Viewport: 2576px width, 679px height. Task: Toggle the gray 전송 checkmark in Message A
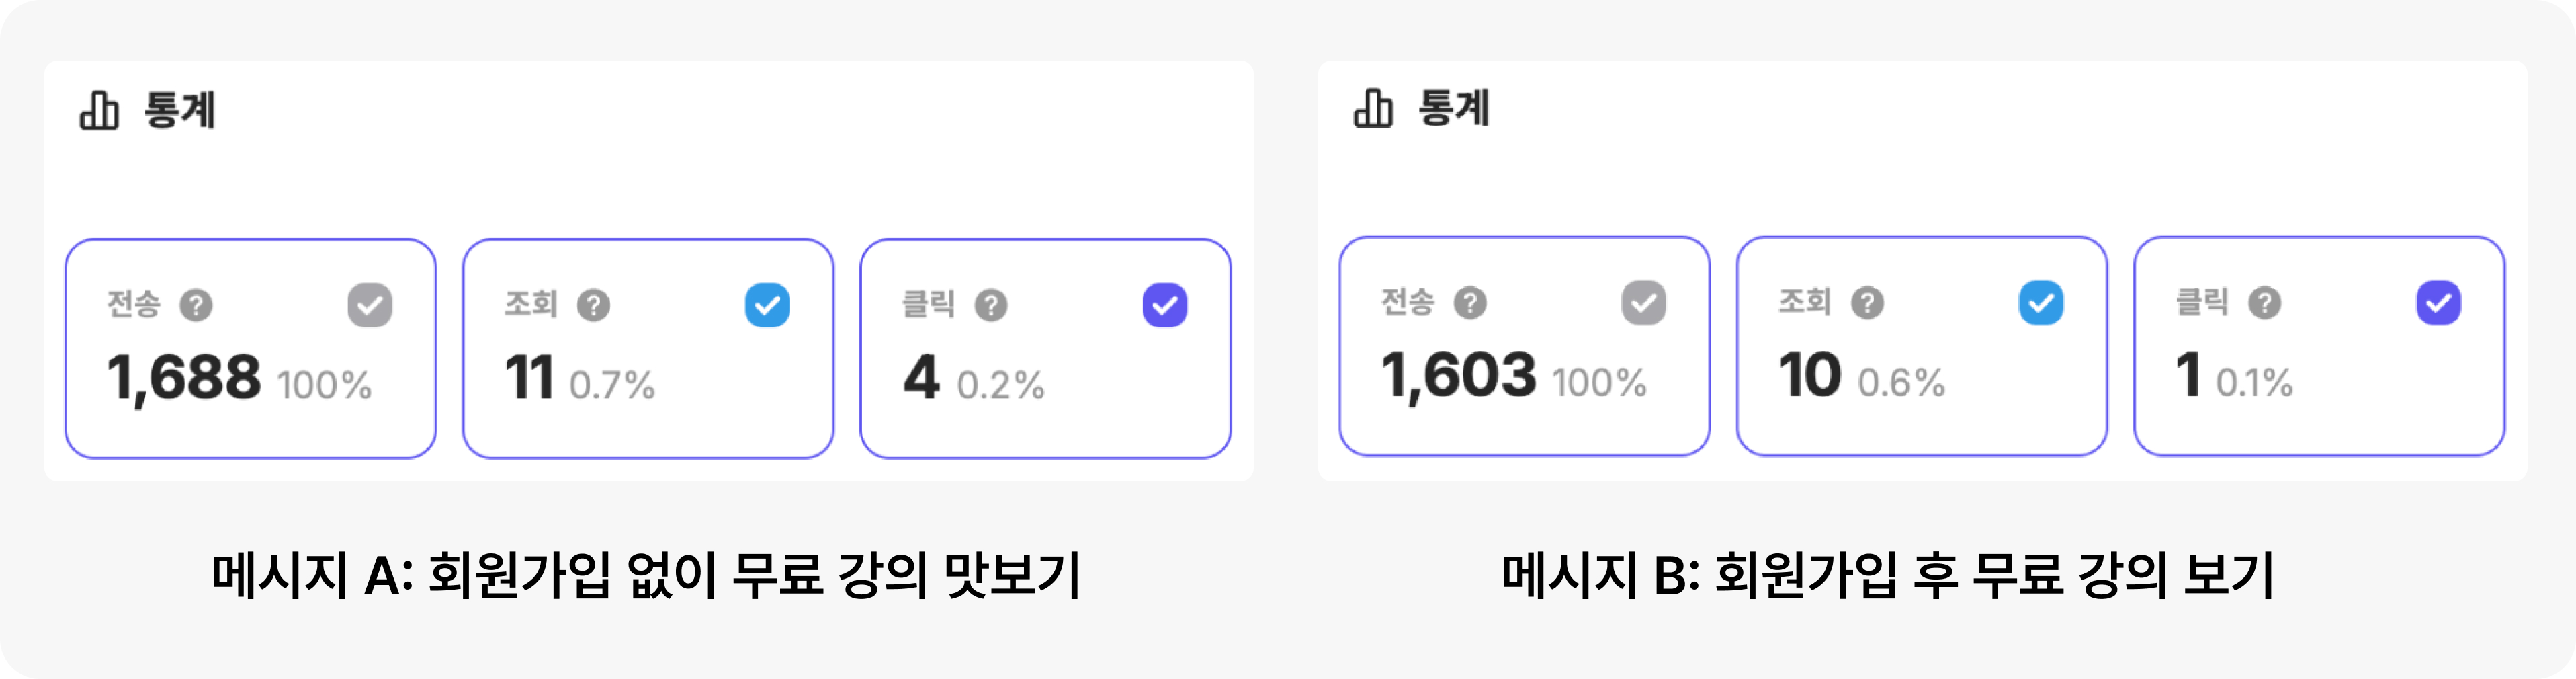tap(371, 305)
